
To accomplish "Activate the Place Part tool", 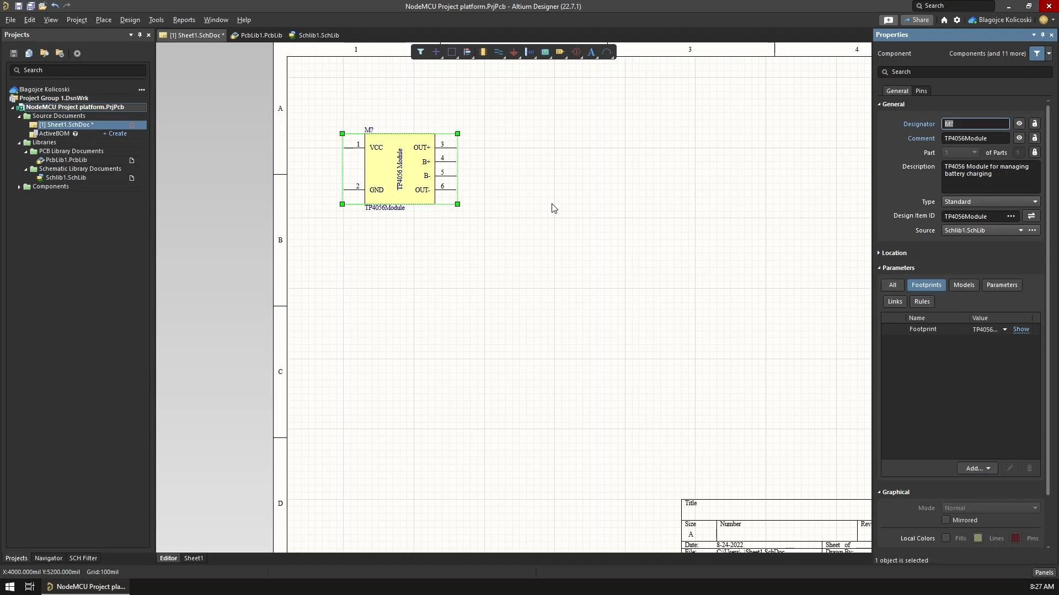I will [484, 52].
